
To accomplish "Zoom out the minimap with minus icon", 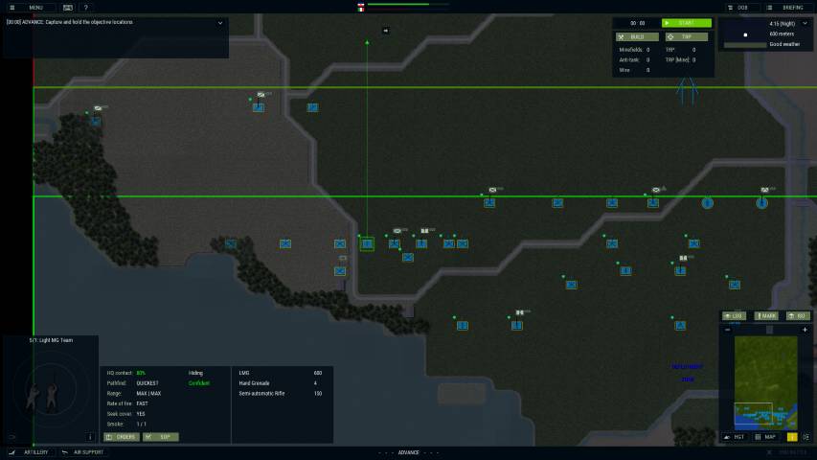I will (727, 330).
